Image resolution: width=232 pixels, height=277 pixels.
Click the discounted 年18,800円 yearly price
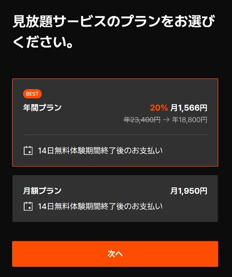pyautogui.click(x=189, y=120)
